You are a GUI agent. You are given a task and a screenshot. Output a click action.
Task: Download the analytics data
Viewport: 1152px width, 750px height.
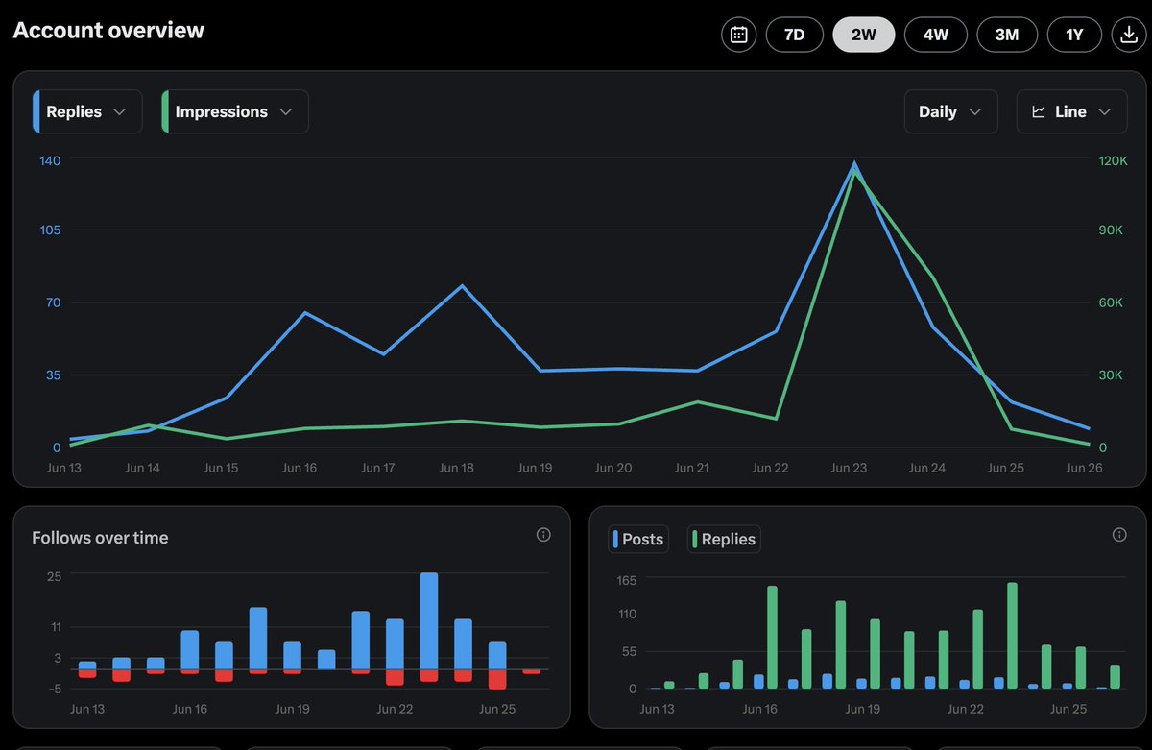[1127, 35]
